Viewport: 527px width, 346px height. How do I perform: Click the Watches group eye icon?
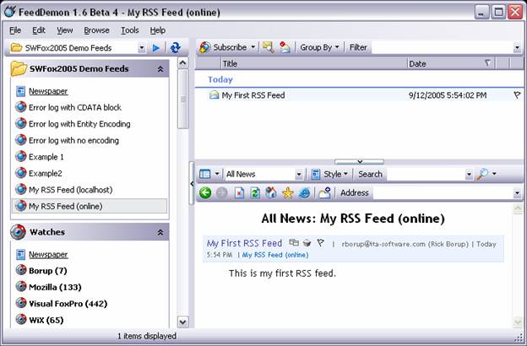pyautogui.click(x=18, y=232)
